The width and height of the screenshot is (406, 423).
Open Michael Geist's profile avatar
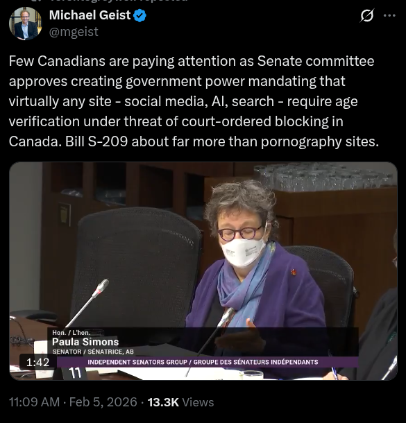tap(26, 24)
